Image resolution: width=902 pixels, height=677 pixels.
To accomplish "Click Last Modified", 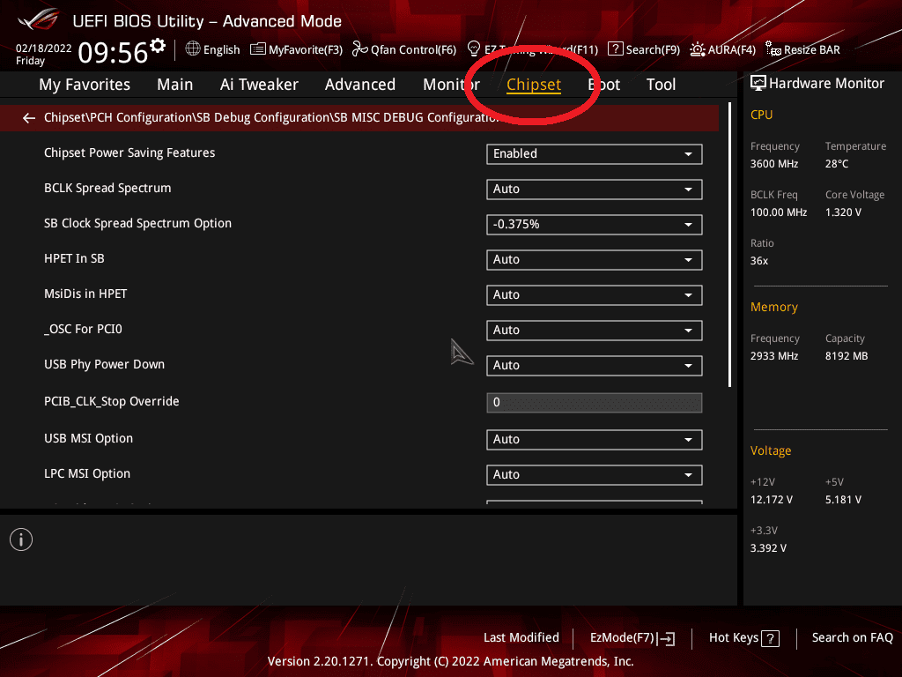I will tap(521, 638).
